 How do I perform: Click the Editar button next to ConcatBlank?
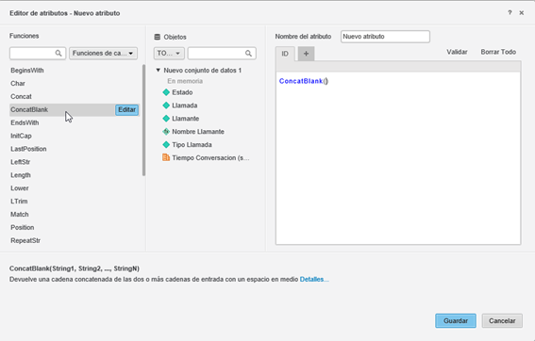click(x=127, y=109)
